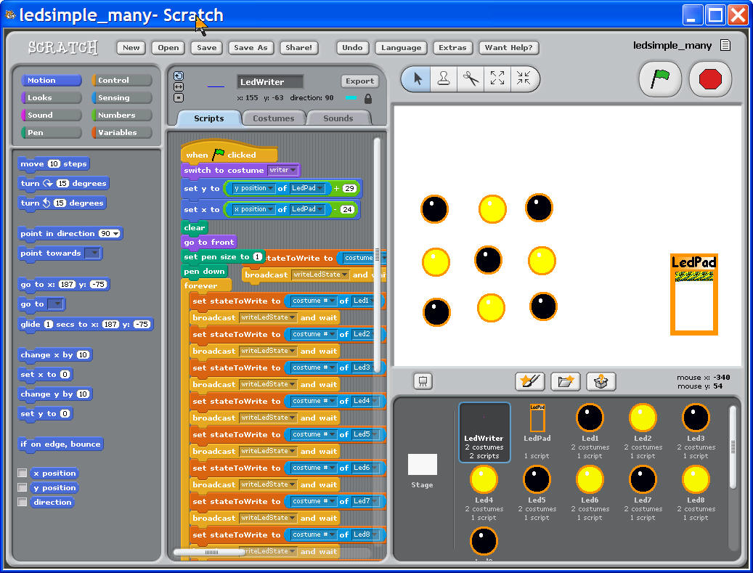The image size is (753, 573).
Task: Check the direction reporter checkbox
Action: (22, 502)
